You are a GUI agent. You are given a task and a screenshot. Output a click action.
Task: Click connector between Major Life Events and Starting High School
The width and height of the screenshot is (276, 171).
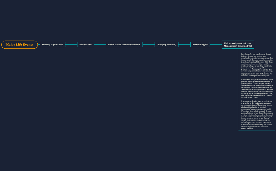point(39,45)
